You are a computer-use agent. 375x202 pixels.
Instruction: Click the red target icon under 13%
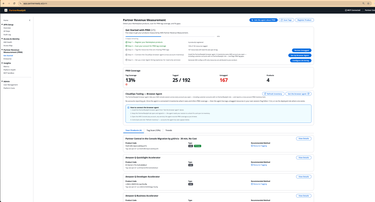127,84
